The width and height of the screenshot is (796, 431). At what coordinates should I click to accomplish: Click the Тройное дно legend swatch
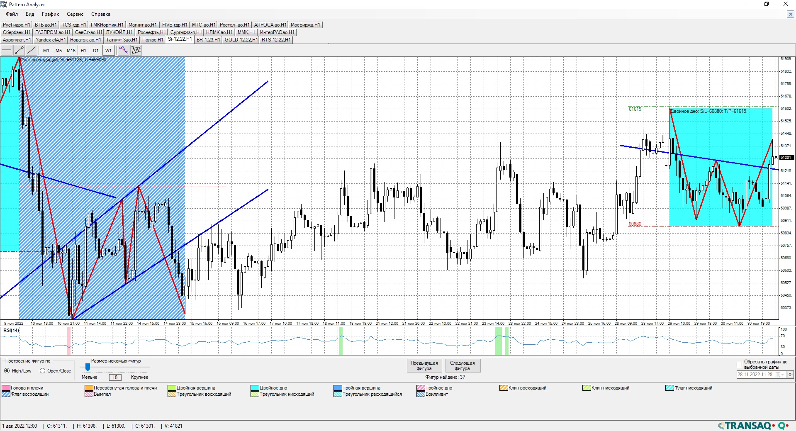tap(421, 388)
